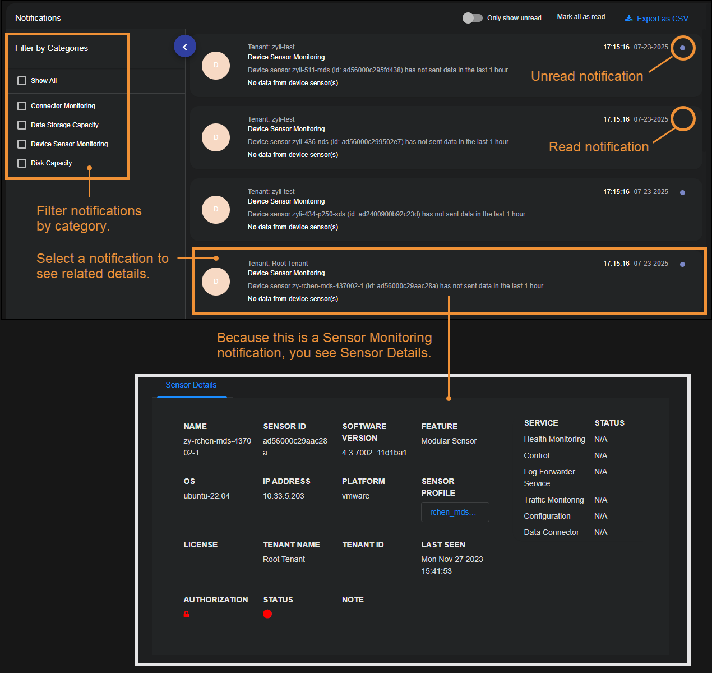Click avatar icon of zyli-434-p250-sds notification
This screenshot has width=712, height=673.
point(216,210)
